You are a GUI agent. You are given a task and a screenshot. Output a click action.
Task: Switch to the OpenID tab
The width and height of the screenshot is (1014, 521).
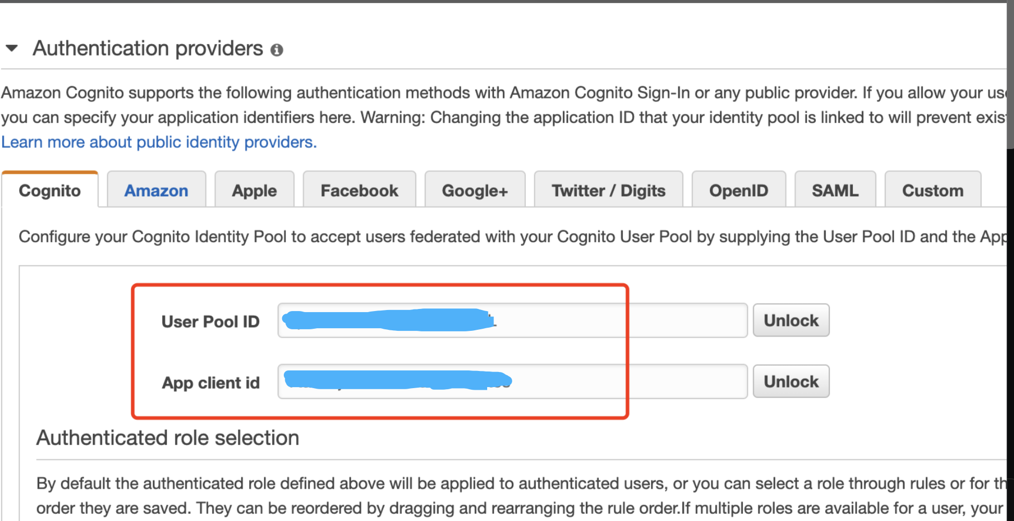tap(739, 190)
